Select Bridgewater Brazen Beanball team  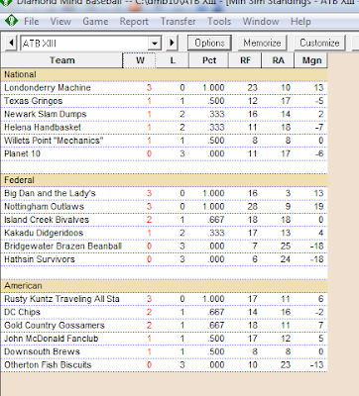[62, 247]
